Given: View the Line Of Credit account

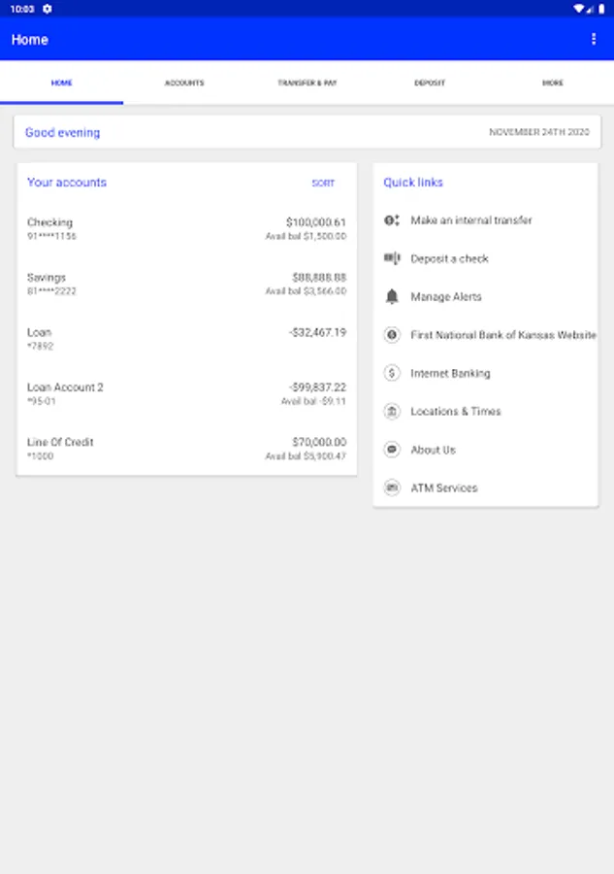Looking at the screenshot, I should click(186, 449).
